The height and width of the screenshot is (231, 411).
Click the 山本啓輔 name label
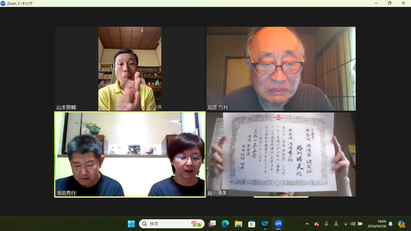point(66,107)
